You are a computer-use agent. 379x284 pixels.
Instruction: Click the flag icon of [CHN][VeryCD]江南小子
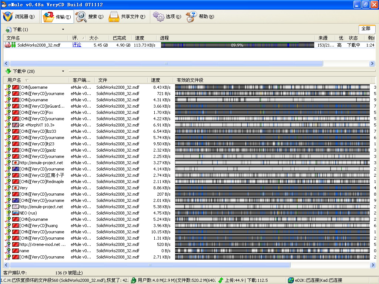[16, 175]
